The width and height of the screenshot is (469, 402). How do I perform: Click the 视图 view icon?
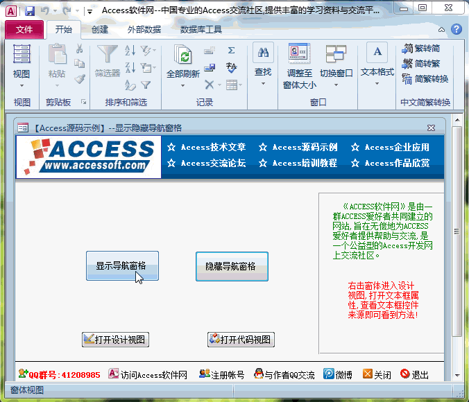(x=22, y=54)
